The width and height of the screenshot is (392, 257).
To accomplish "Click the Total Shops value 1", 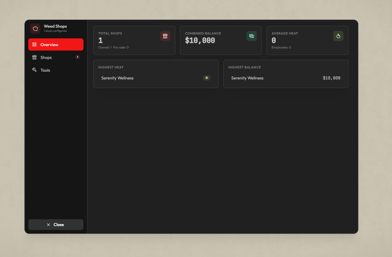I will (100, 41).
